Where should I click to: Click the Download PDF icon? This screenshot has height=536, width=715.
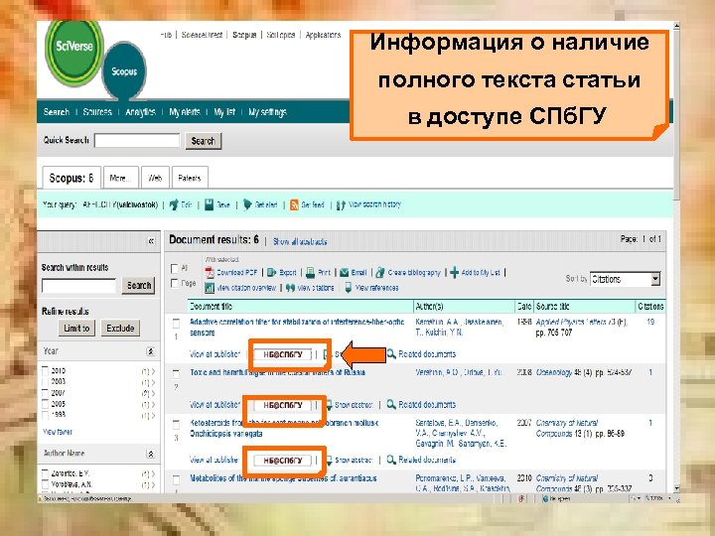(210, 273)
